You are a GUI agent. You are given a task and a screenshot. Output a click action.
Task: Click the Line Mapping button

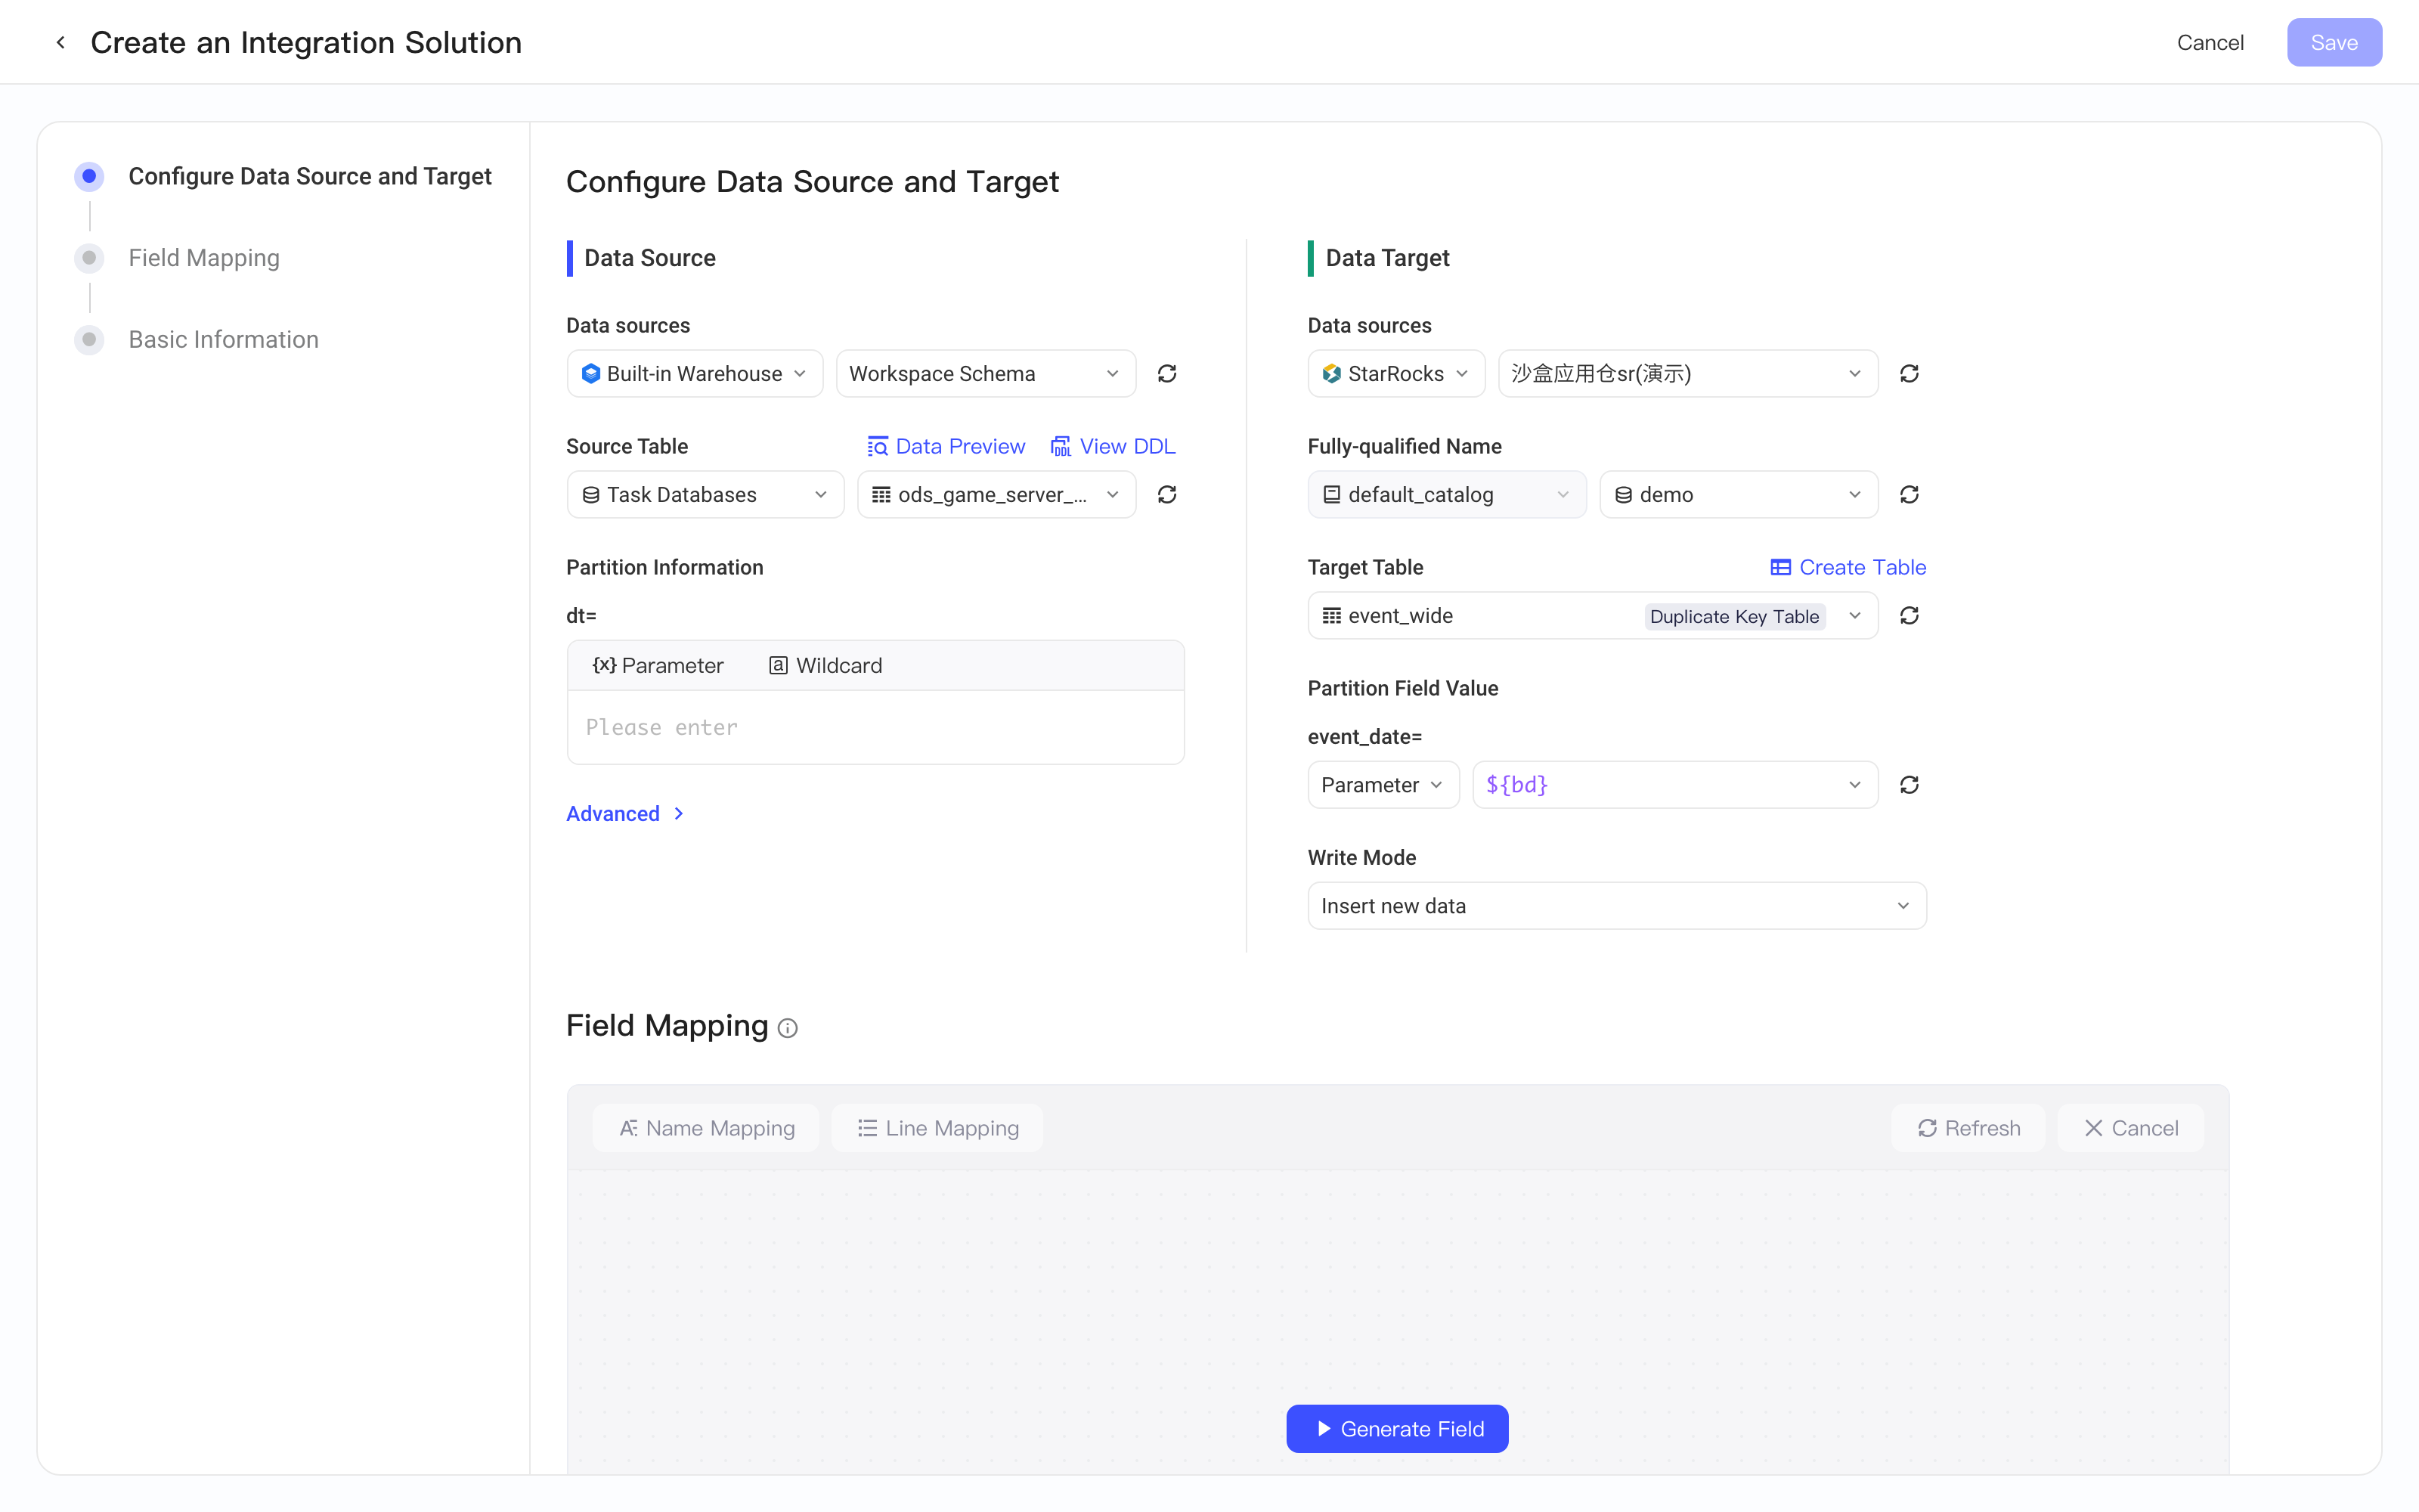(937, 1128)
